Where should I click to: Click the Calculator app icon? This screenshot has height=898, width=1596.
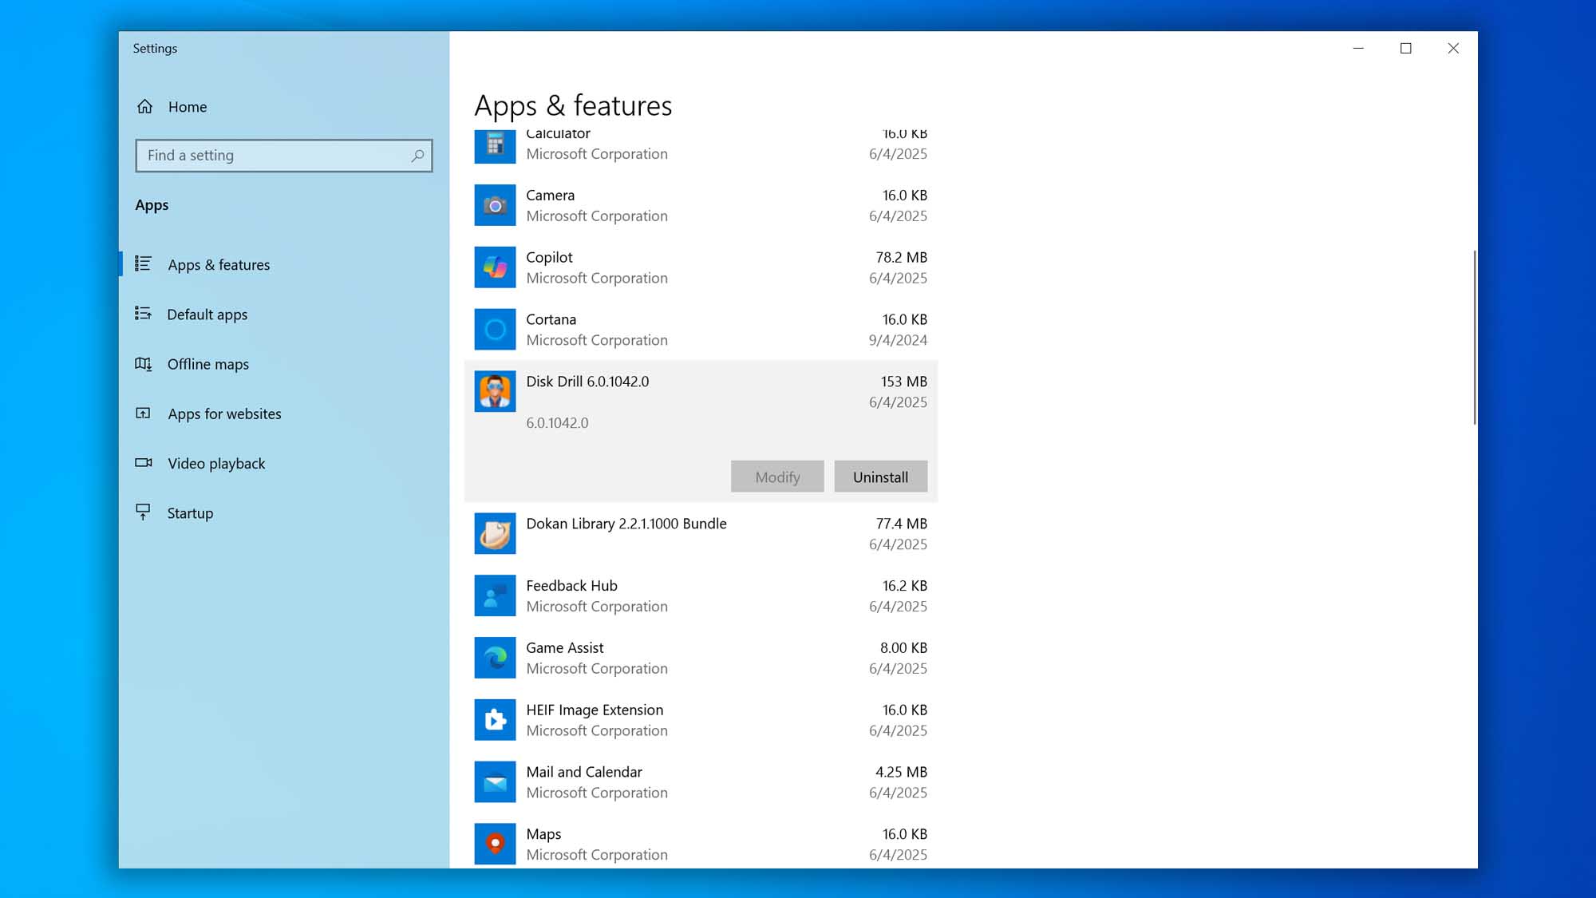click(495, 145)
